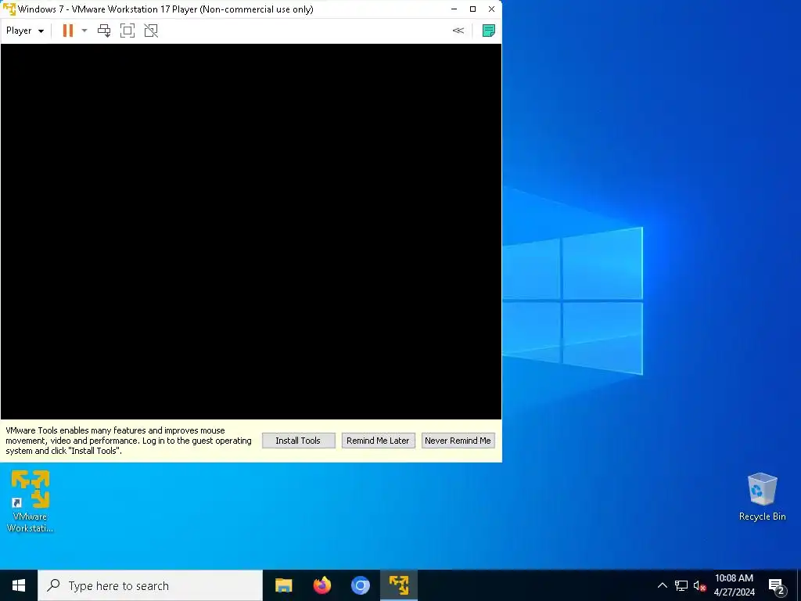This screenshot has height=601, width=801.
Task: Launch Firefox from the taskbar
Action: (x=321, y=585)
